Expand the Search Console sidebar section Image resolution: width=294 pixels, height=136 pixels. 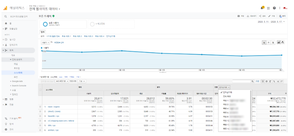(11, 86)
